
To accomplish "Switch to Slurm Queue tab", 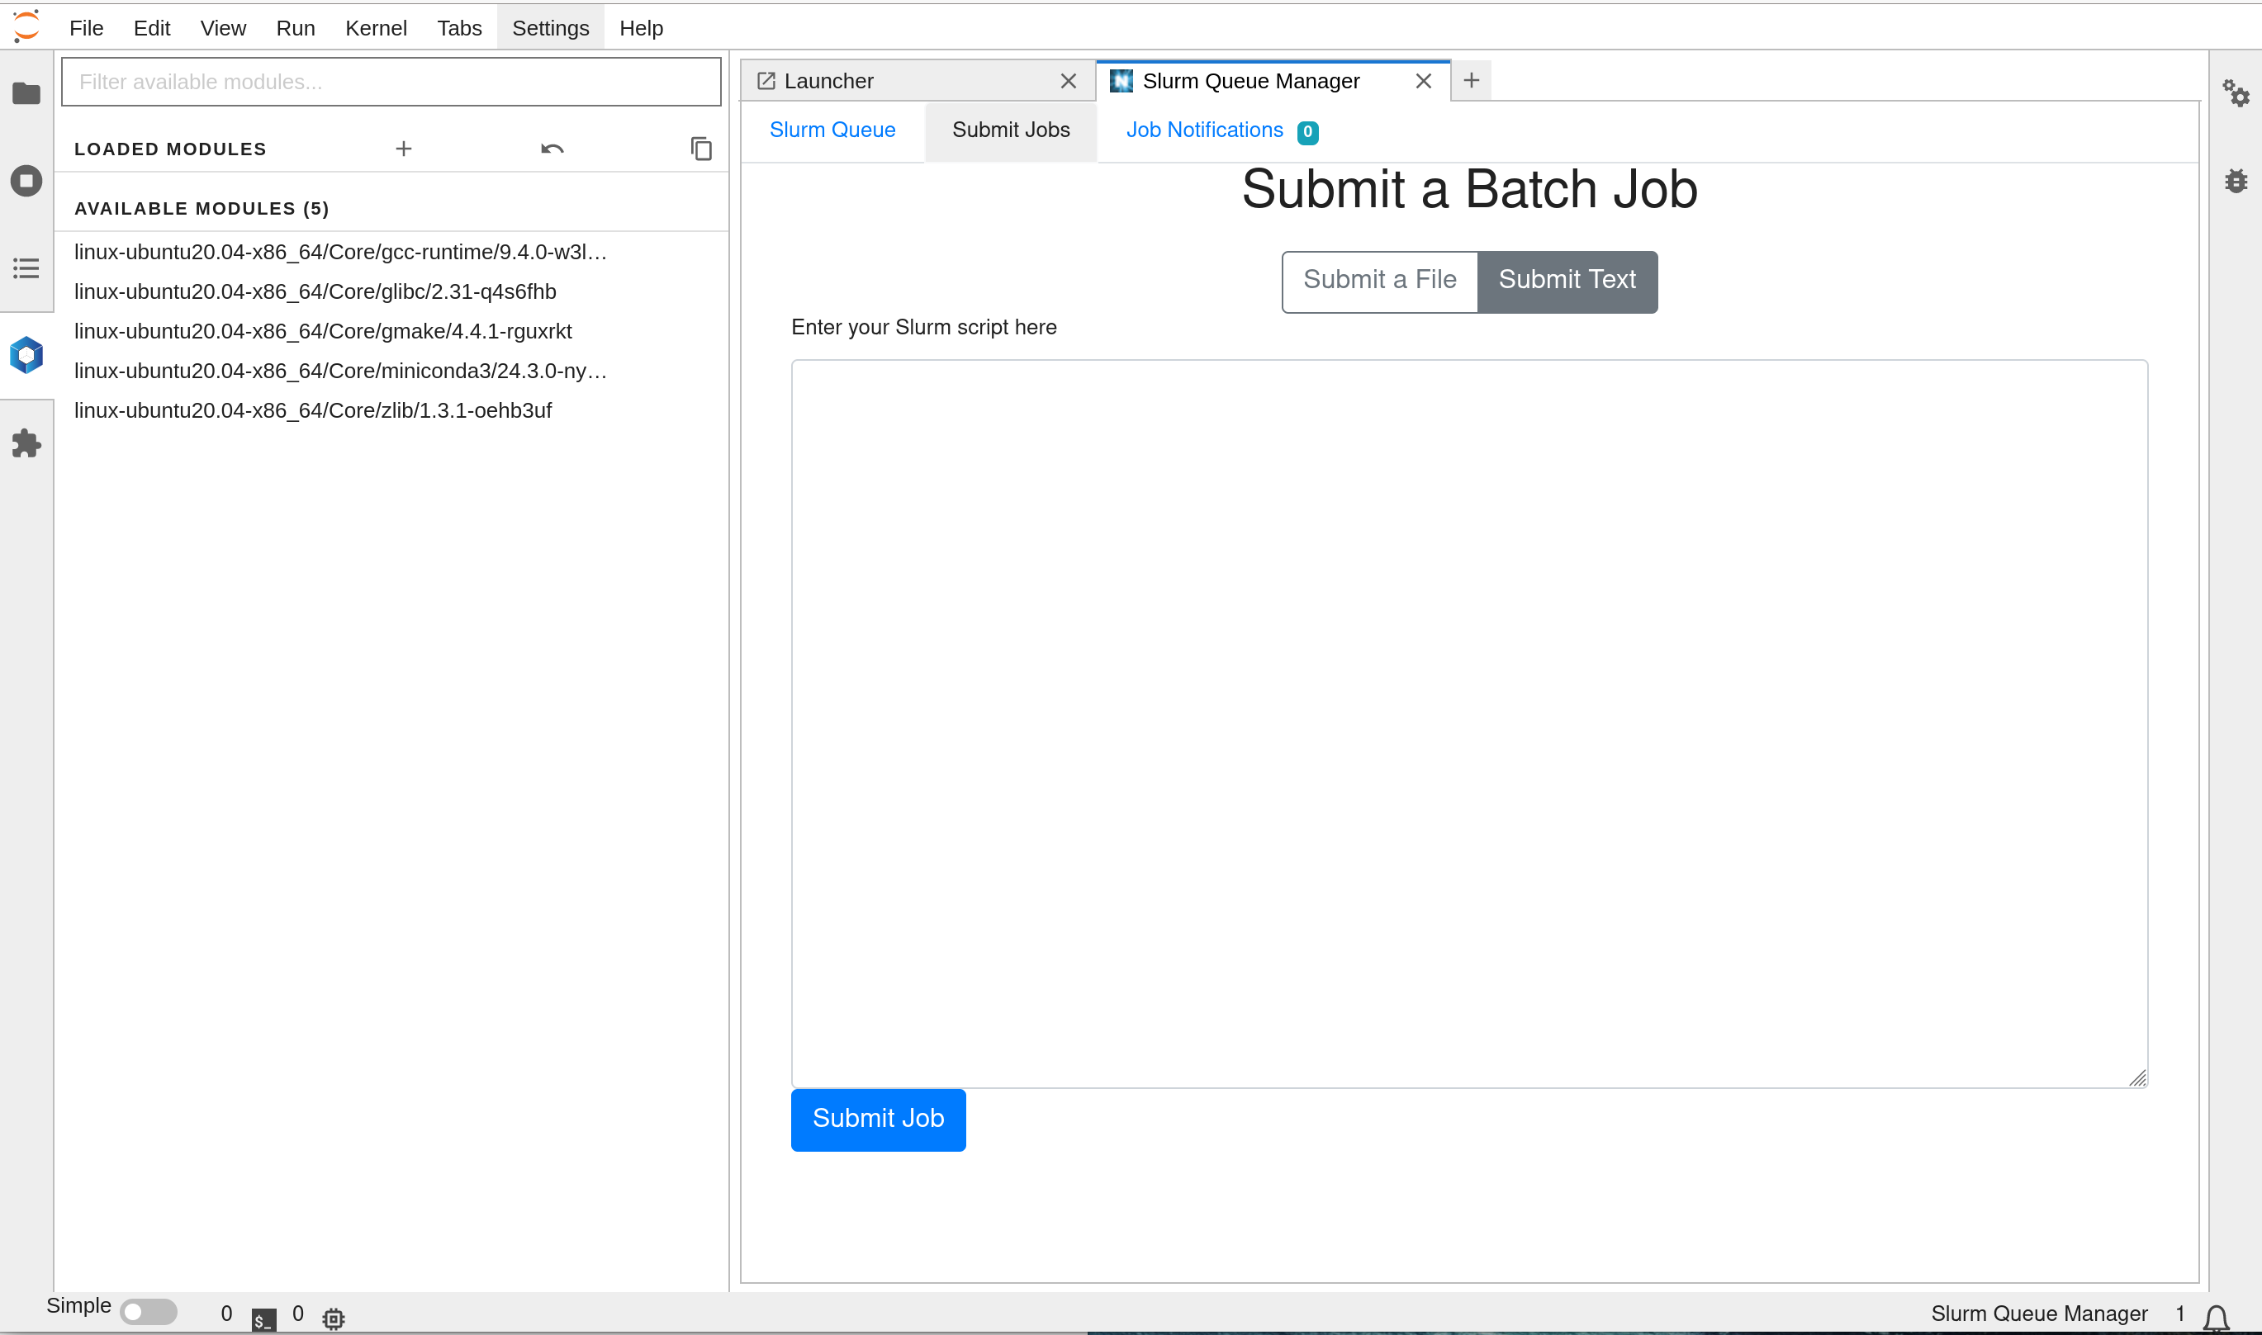I will pos(833,130).
